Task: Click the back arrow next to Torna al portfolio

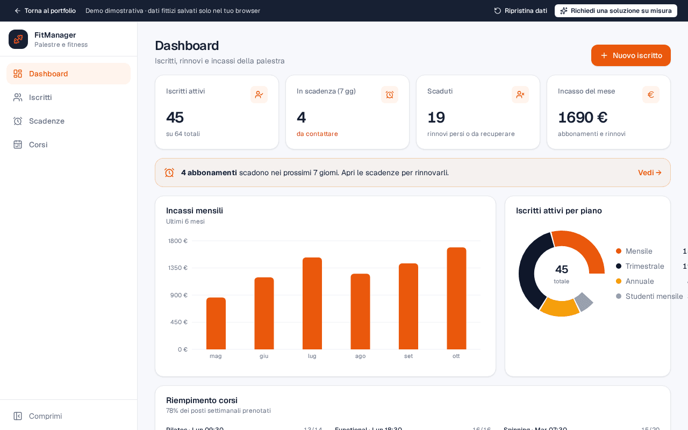Action: (x=18, y=11)
